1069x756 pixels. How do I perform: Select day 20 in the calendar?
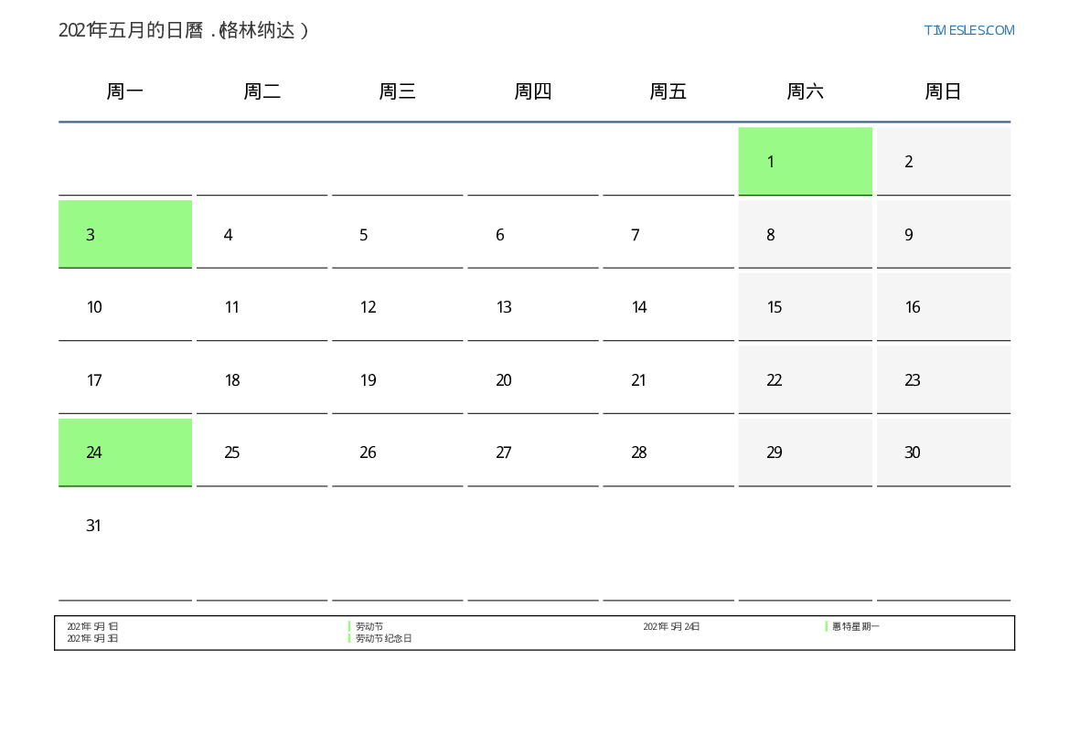tap(532, 379)
